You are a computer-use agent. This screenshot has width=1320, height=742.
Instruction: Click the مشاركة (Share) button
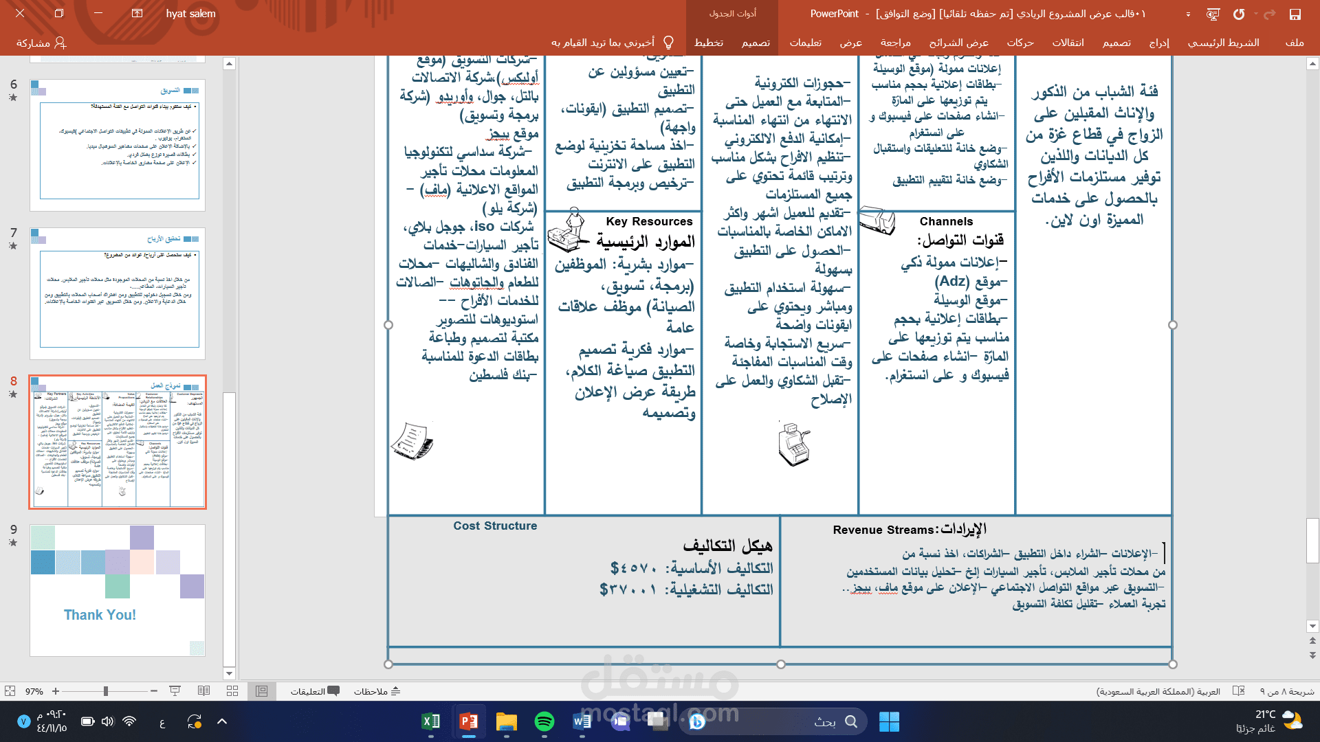(41, 43)
